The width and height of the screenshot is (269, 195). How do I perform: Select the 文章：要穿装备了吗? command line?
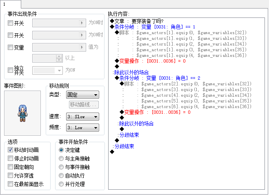coord(137,21)
